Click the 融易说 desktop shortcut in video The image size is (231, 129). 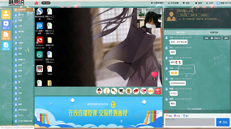[40, 70]
